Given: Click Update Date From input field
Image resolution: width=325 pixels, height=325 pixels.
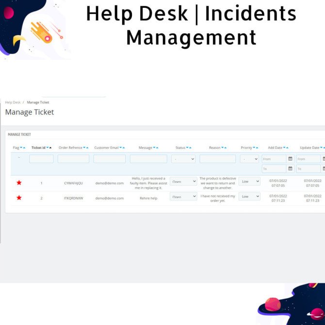Looking at the screenshot, I should pyautogui.click(x=309, y=159).
